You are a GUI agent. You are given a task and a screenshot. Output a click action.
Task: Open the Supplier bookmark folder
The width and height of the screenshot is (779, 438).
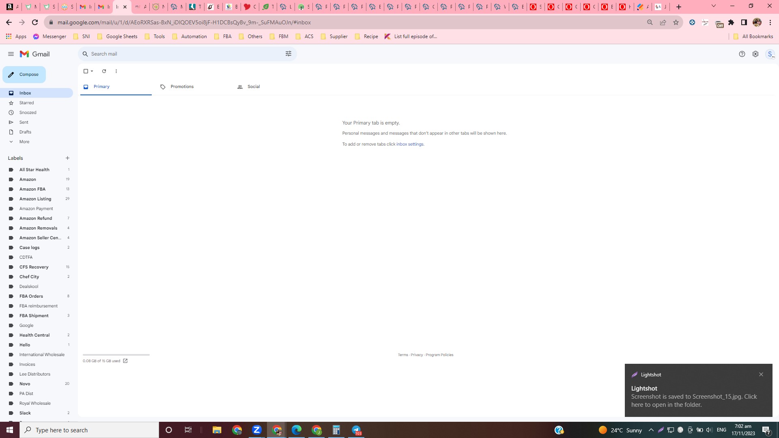(334, 36)
